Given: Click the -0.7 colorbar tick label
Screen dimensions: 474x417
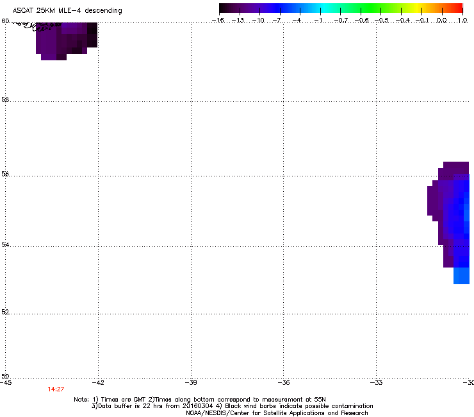Looking at the screenshot, I should pos(341,21).
